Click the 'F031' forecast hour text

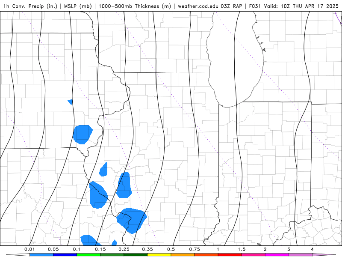(255, 6)
